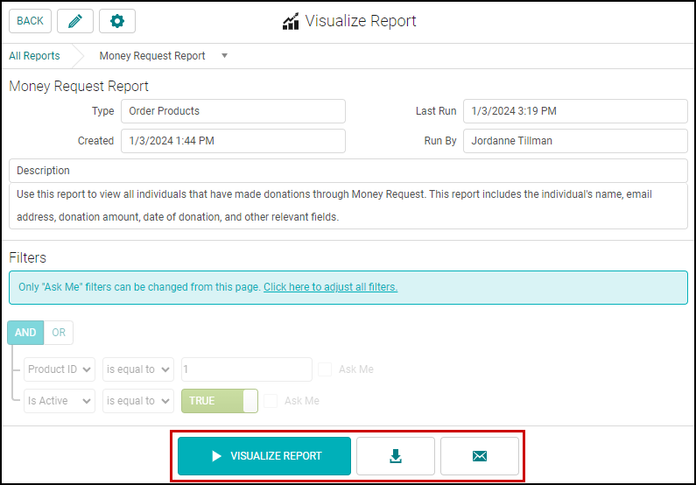Toggle the TRUE switch for Is Active
The width and height of the screenshot is (696, 485).
coord(220,401)
